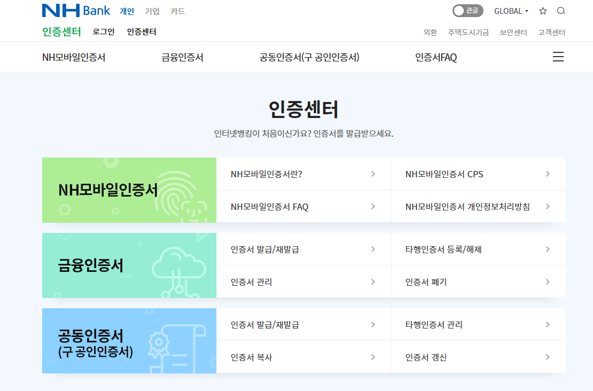593x391 pixels.
Task: Open 공동인증서 인증서 발급/재발급 item
Action: 303,324
